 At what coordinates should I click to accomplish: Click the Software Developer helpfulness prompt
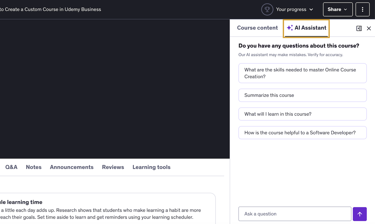[302, 133]
